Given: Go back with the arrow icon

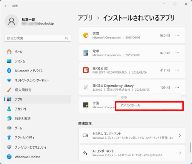Looking at the screenshot, I should 6,6.
